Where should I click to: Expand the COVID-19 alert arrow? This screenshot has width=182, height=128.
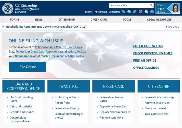3,27
